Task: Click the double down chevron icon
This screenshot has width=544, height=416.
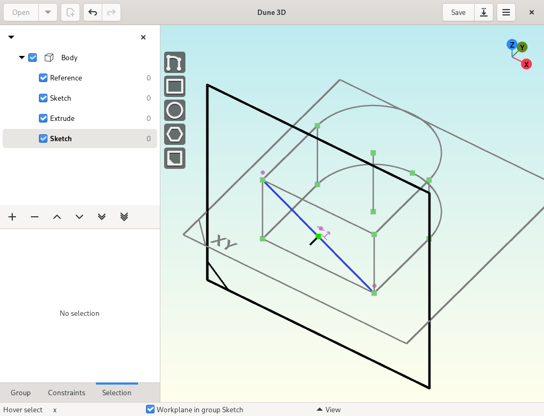Action: click(x=102, y=217)
